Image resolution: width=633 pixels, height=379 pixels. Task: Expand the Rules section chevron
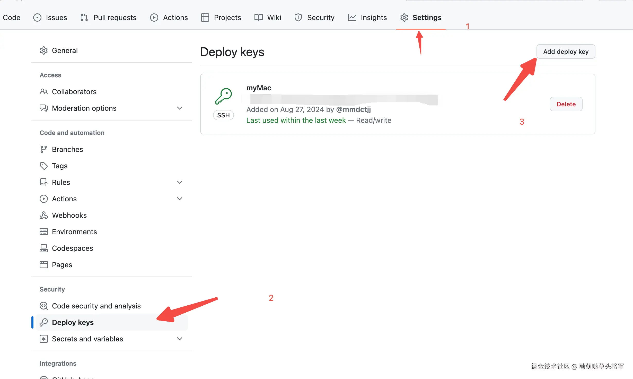point(180,182)
